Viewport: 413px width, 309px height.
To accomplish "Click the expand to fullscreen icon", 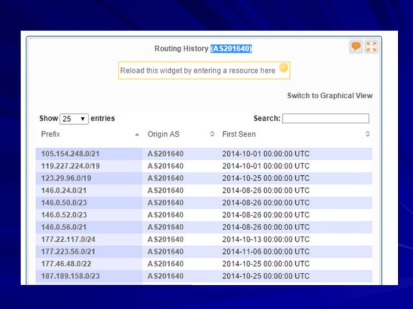I will [371, 47].
